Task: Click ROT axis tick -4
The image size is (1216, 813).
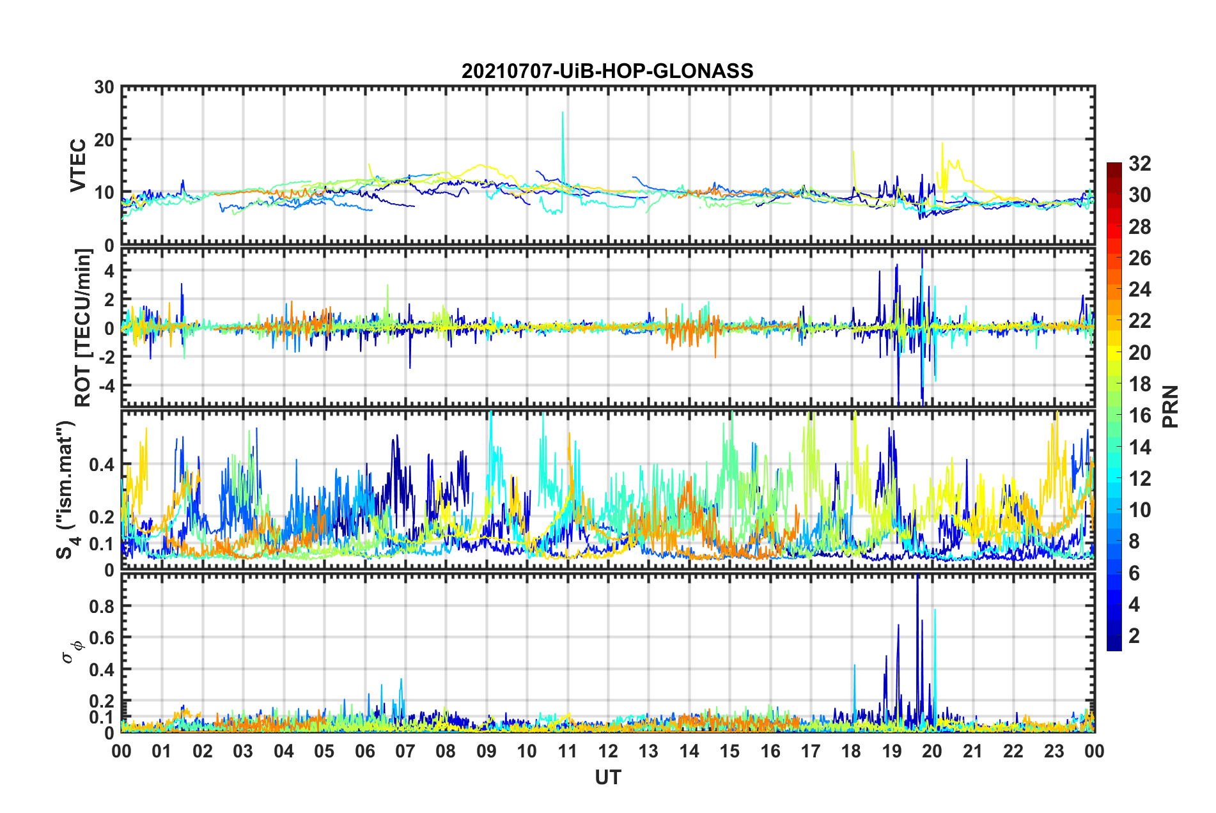Action: 108,385
